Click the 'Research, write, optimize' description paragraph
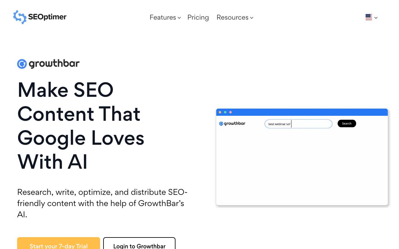This screenshot has height=249, width=399. tap(102, 203)
